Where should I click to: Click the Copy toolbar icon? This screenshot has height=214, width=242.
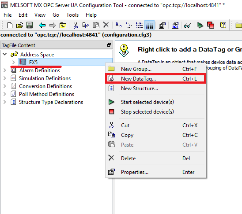click(86, 25)
